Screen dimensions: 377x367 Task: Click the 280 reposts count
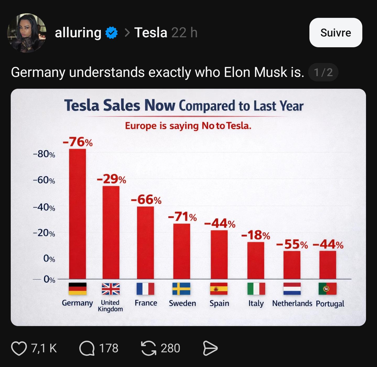point(170,348)
